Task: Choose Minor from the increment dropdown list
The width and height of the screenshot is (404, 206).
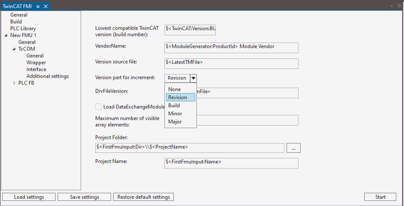Action: (x=180, y=114)
